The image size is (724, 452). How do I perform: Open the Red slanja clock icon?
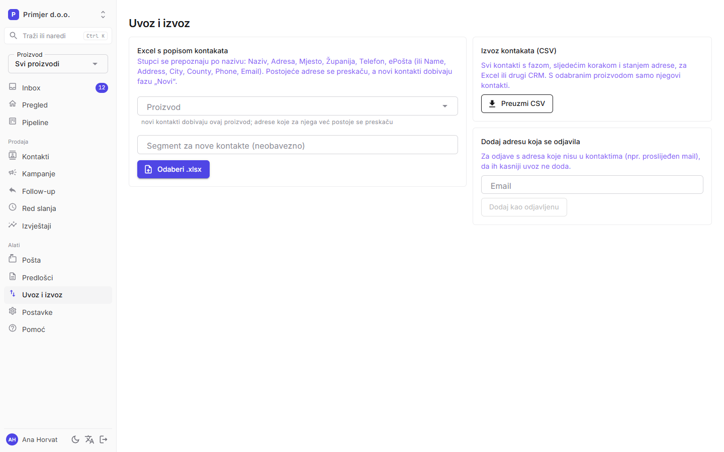(x=13, y=207)
